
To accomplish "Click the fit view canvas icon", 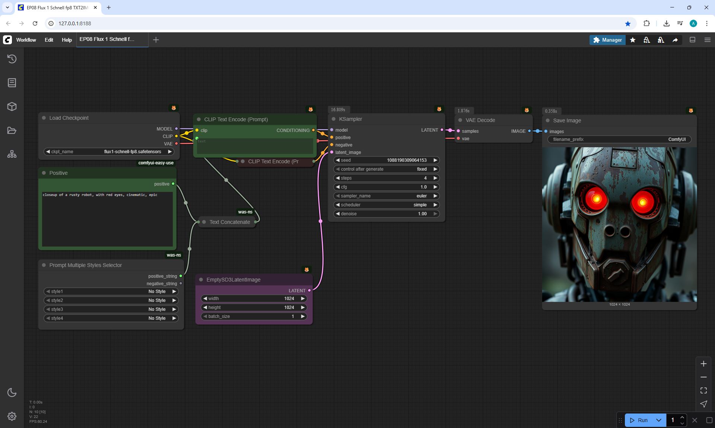I will [x=703, y=390].
